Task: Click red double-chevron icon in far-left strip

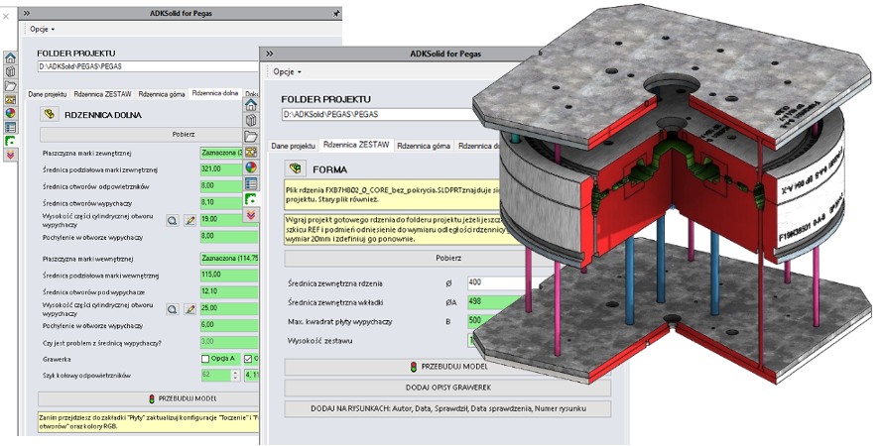Action: click(x=10, y=155)
